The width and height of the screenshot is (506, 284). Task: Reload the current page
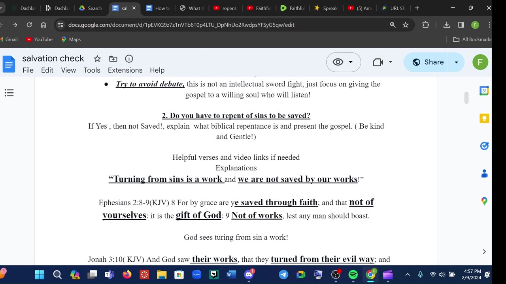coord(29,25)
